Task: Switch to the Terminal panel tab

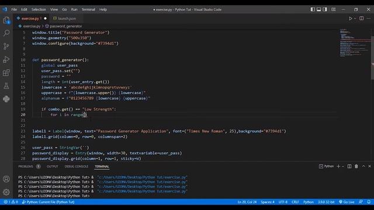Action: point(102,166)
